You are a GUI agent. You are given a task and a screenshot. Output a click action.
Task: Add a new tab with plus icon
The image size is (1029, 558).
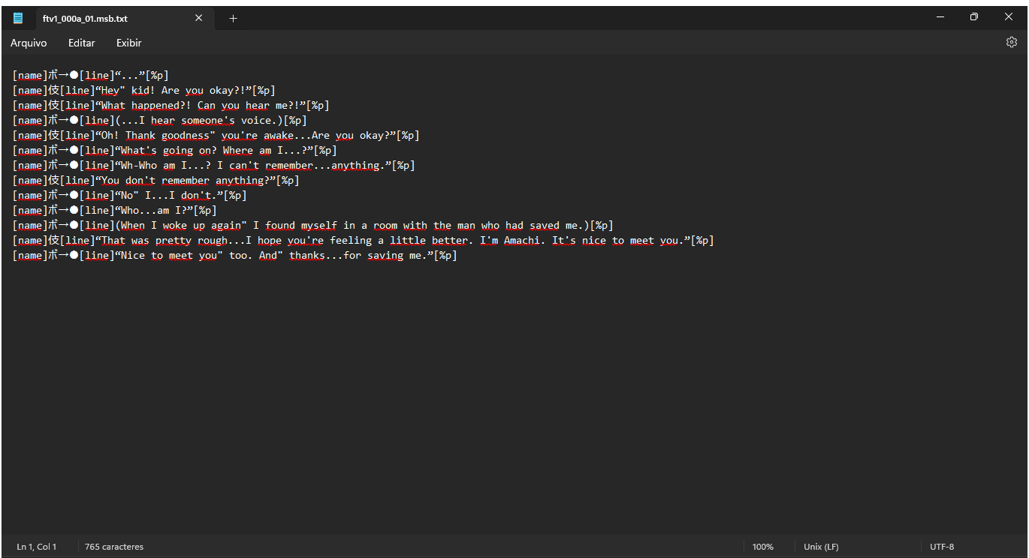(233, 18)
